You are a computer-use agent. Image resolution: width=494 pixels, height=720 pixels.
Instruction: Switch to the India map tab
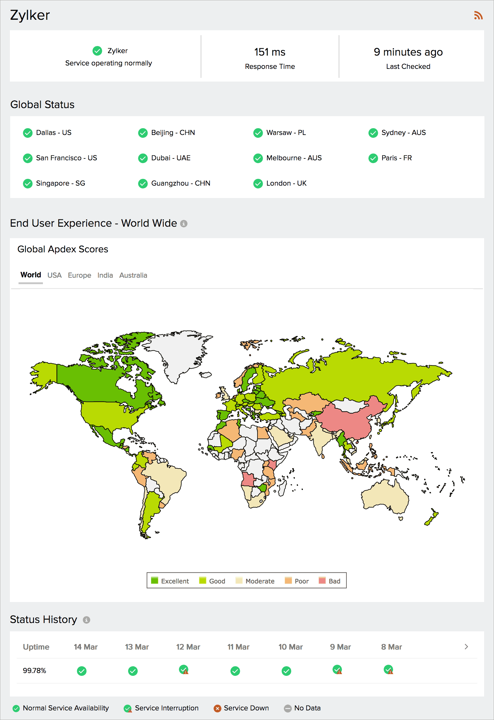pyautogui.click(x=105, y=276)
